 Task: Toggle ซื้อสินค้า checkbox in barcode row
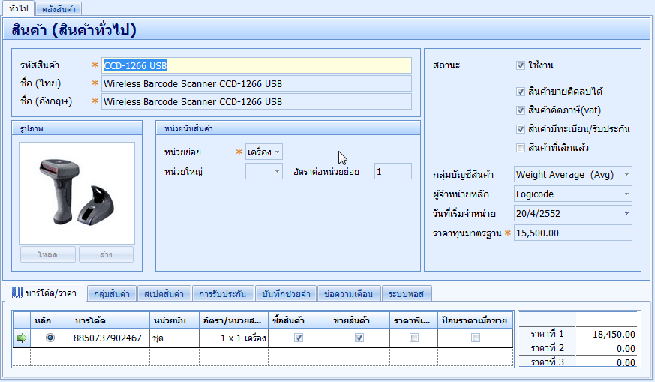tap(299, 338)
